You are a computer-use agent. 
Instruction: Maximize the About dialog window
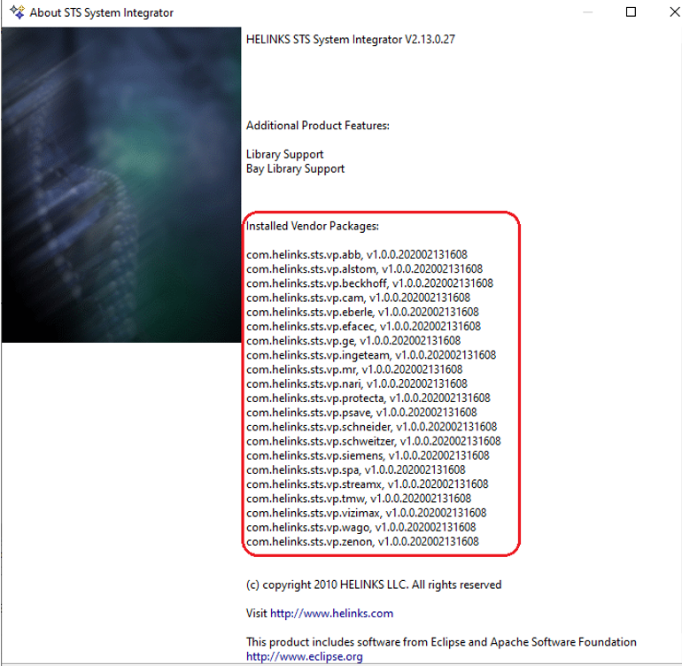coord(631,12)
